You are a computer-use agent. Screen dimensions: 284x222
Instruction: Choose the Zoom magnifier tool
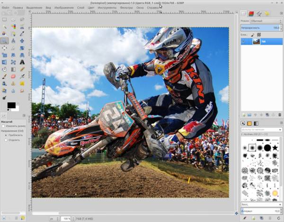(4, 41)
